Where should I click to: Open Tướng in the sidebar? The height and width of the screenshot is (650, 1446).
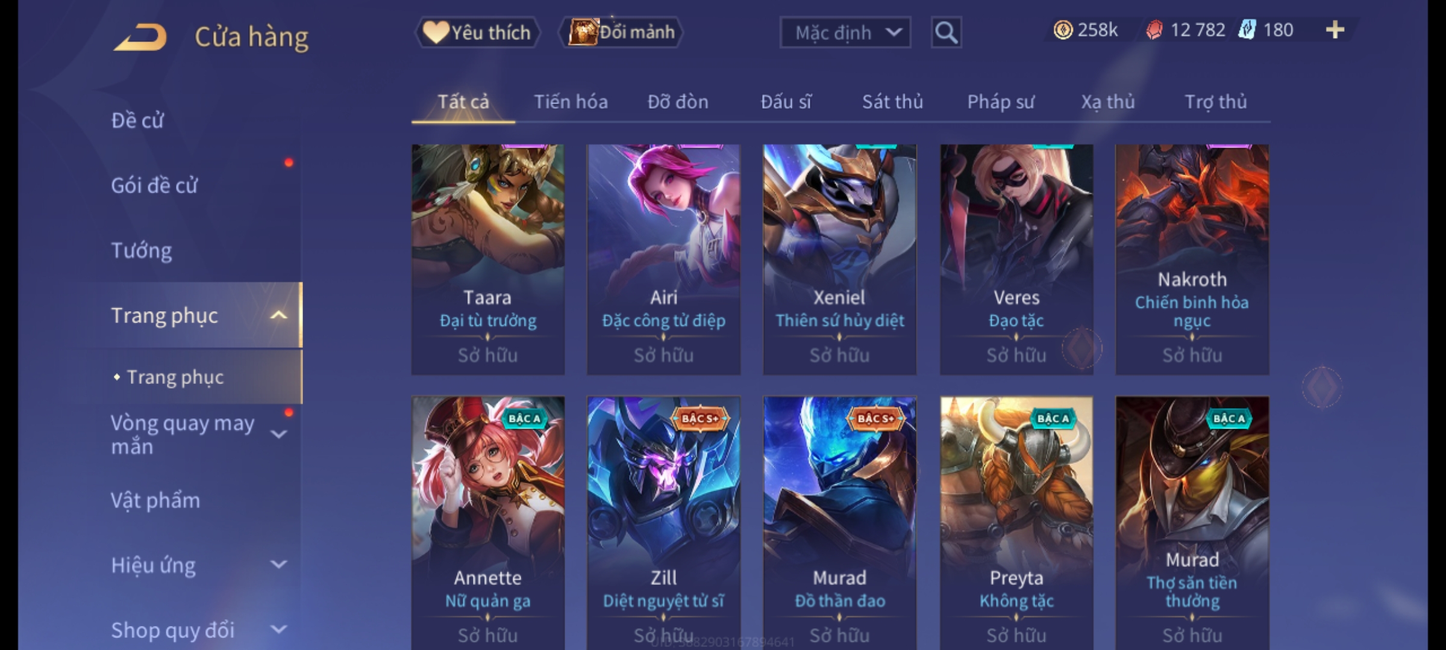point(142,250)
